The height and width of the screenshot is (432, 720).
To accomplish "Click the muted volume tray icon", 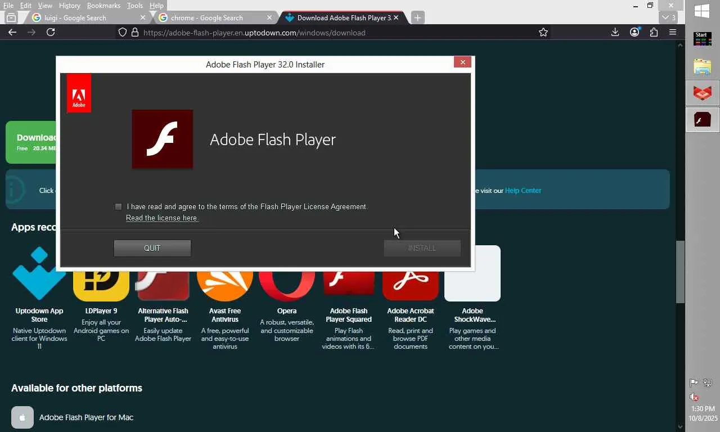I will (x=694, y=397).
